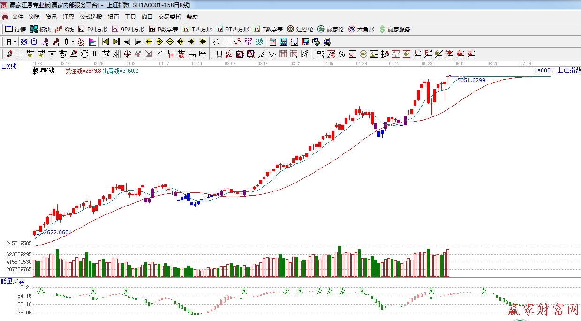Open the 公式选股 menu

coord(91,17)
